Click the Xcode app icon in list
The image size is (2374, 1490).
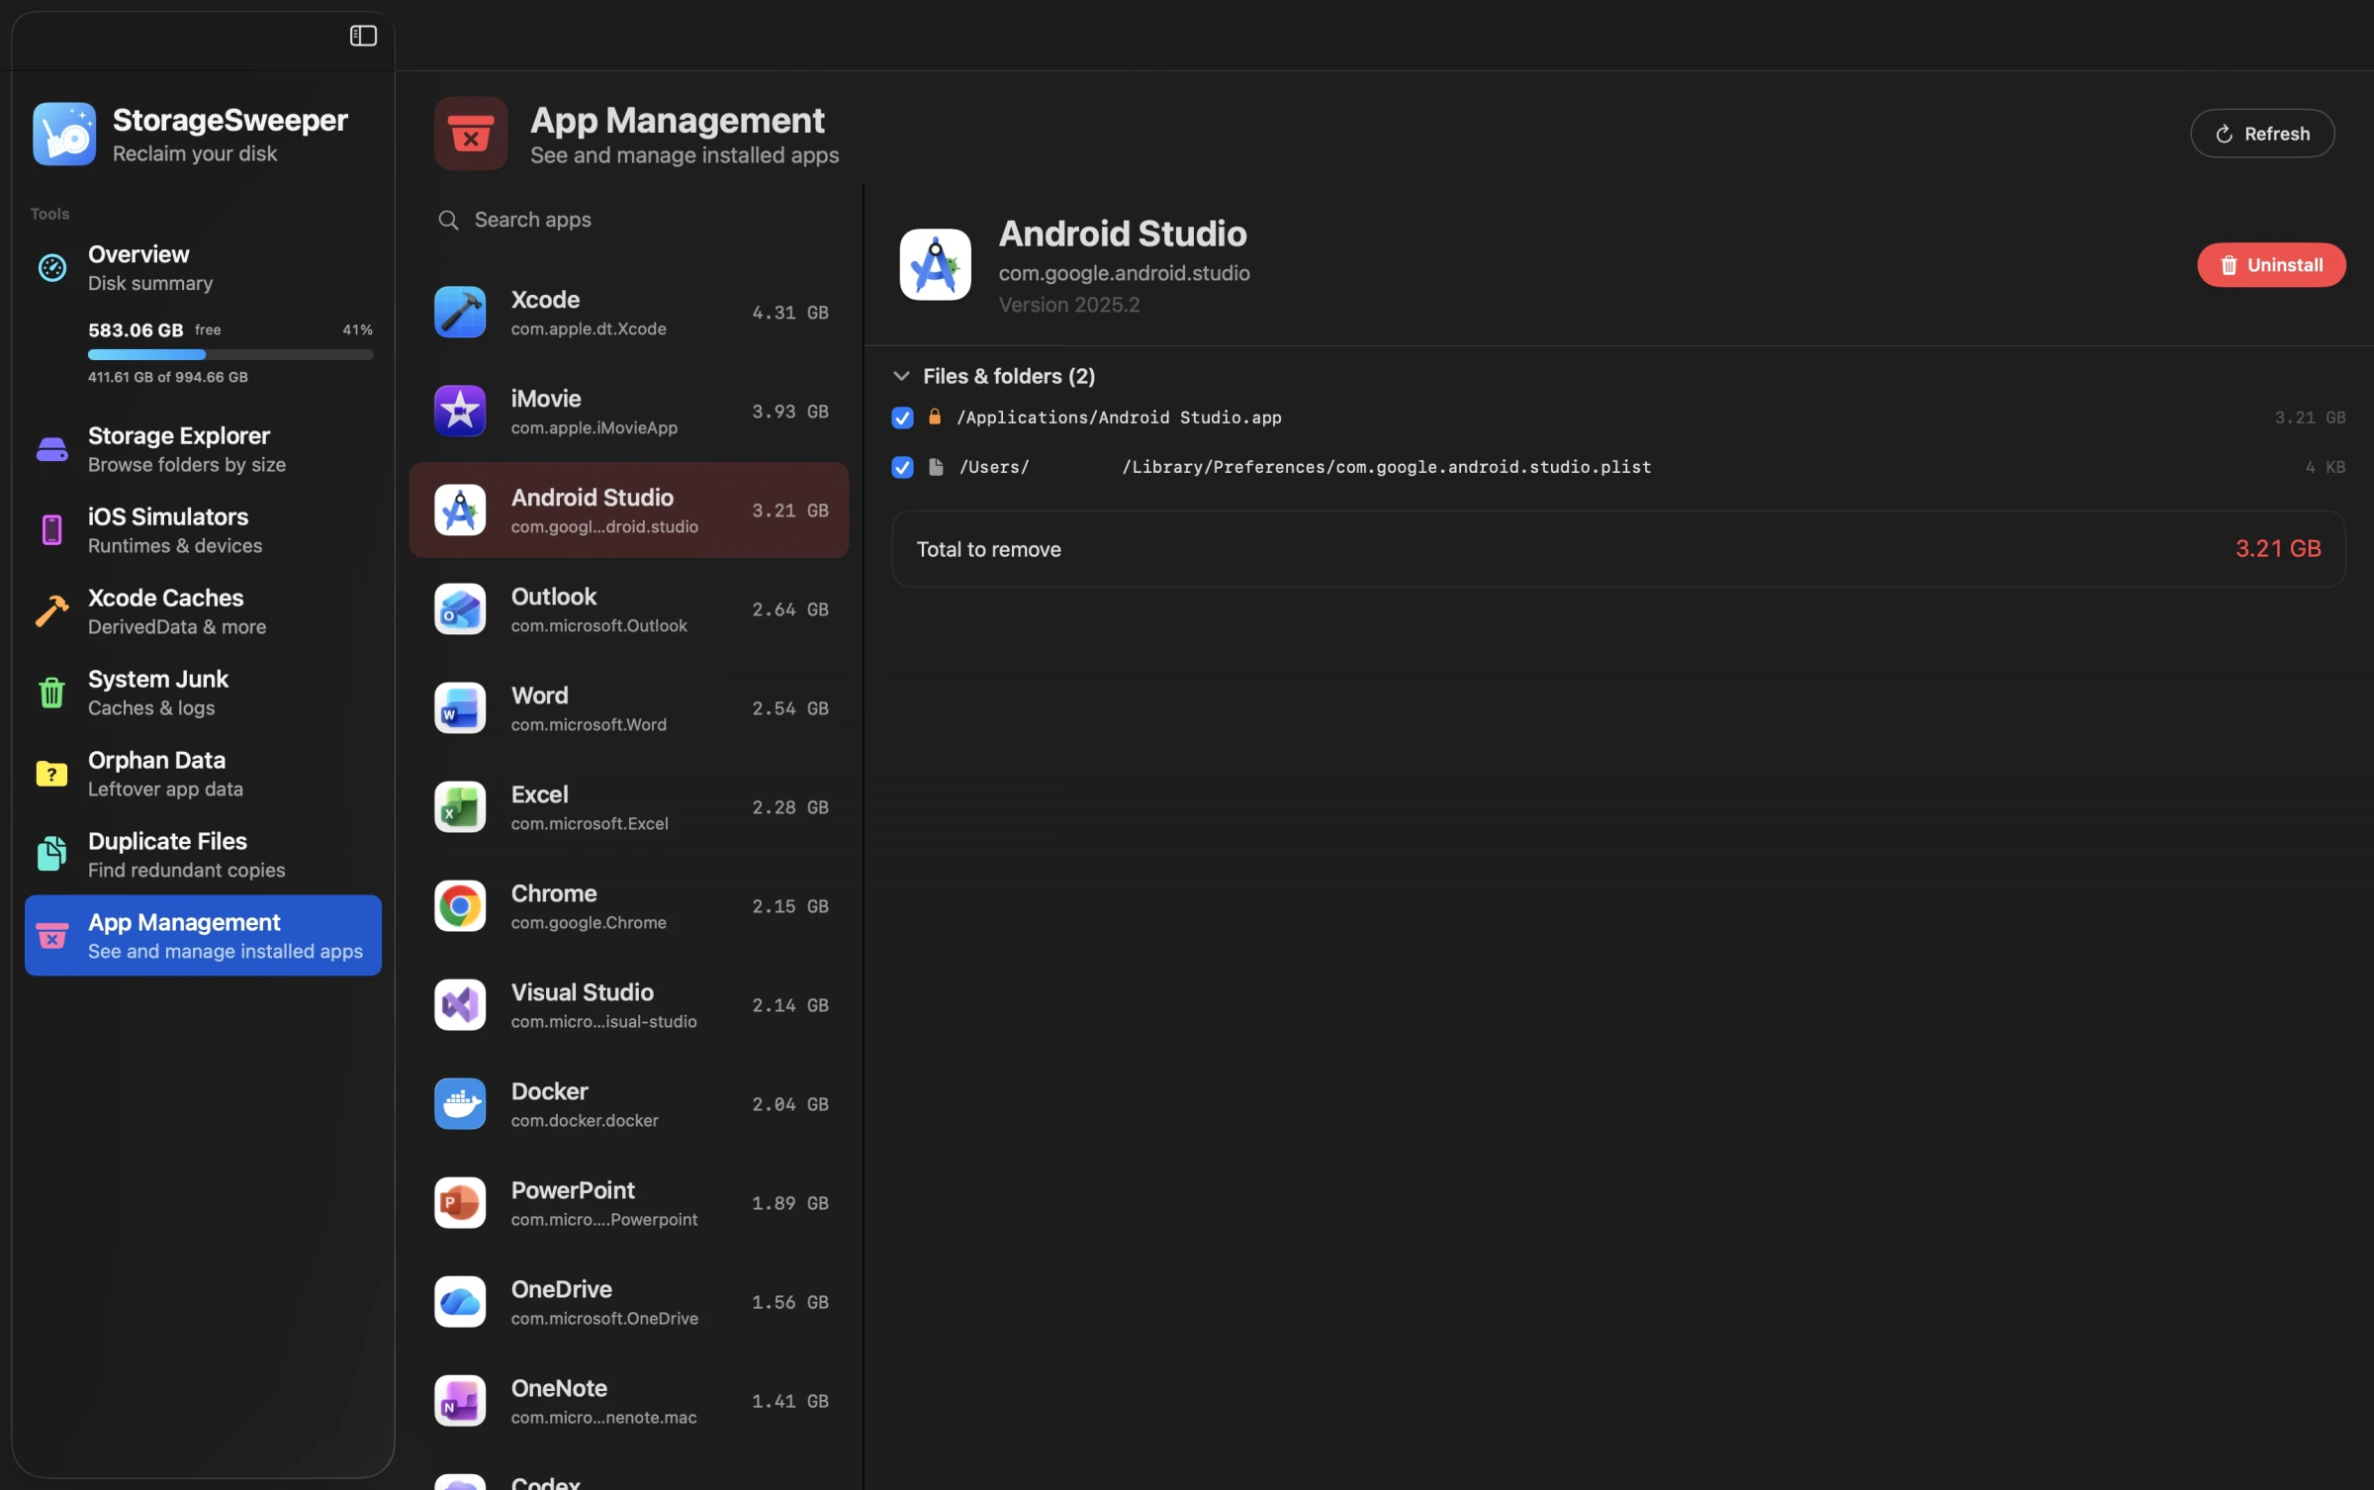coord(460,313)
